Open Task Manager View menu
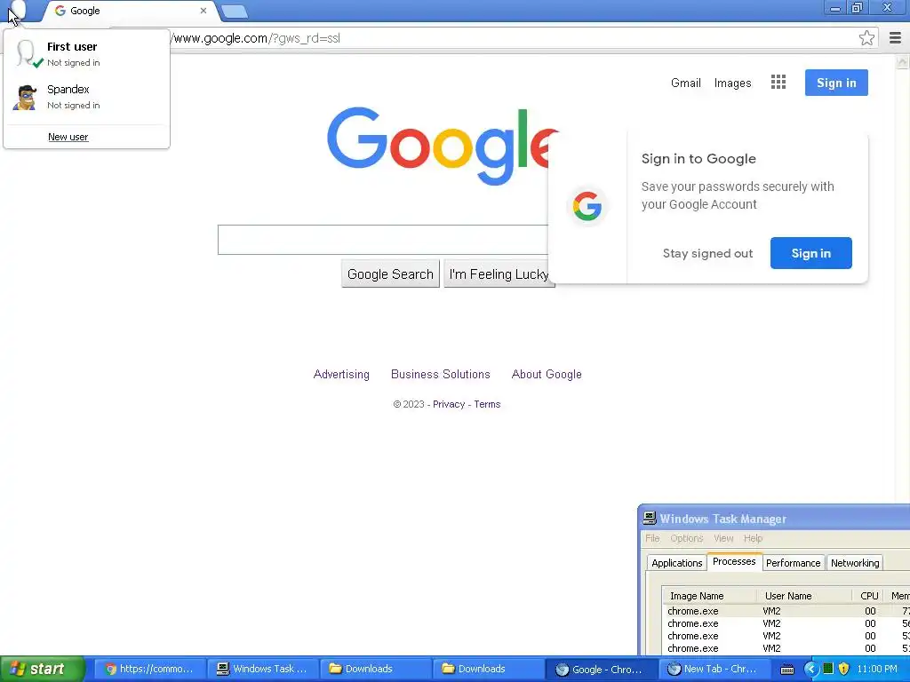 [x=723, y=538]
